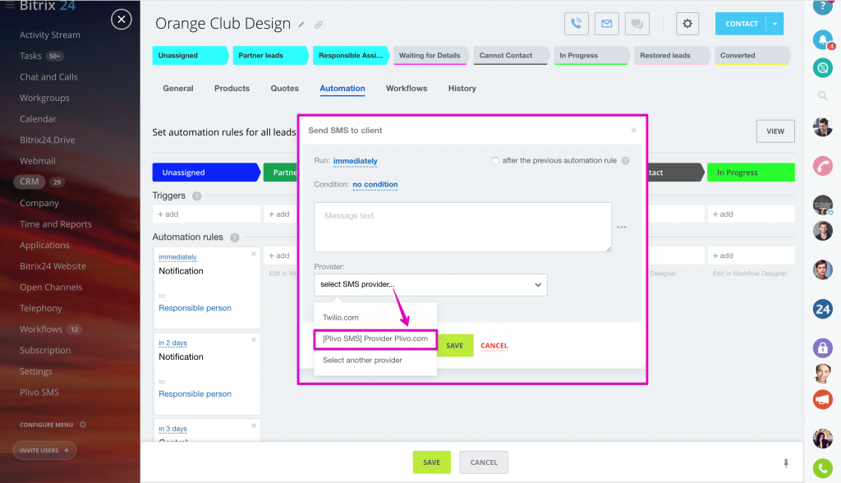Remove the 'in 3 days' automation rule

[x=254, y=425]
